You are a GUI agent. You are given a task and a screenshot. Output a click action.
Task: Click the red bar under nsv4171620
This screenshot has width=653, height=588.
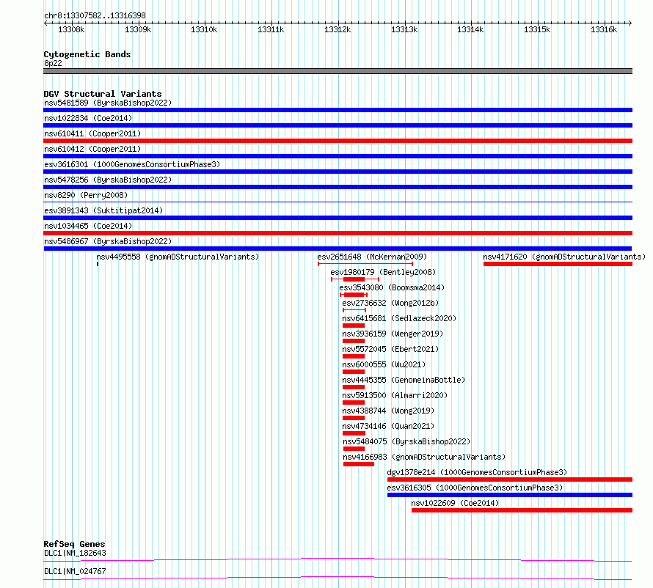[558, 264]
